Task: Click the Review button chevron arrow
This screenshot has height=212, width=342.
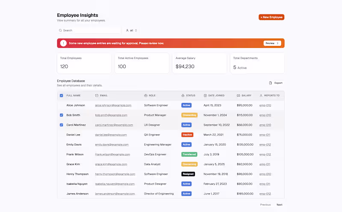Action: point(277,43)
